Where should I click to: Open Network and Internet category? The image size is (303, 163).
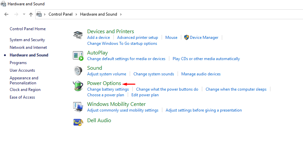point(28,47)
